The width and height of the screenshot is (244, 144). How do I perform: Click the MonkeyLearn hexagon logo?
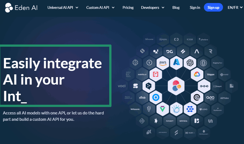pyautogui.click(x=204, y=132)
